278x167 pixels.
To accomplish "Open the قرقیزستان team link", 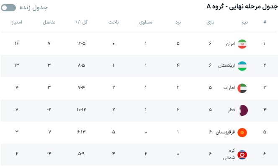I will click(x=225, y=132).
